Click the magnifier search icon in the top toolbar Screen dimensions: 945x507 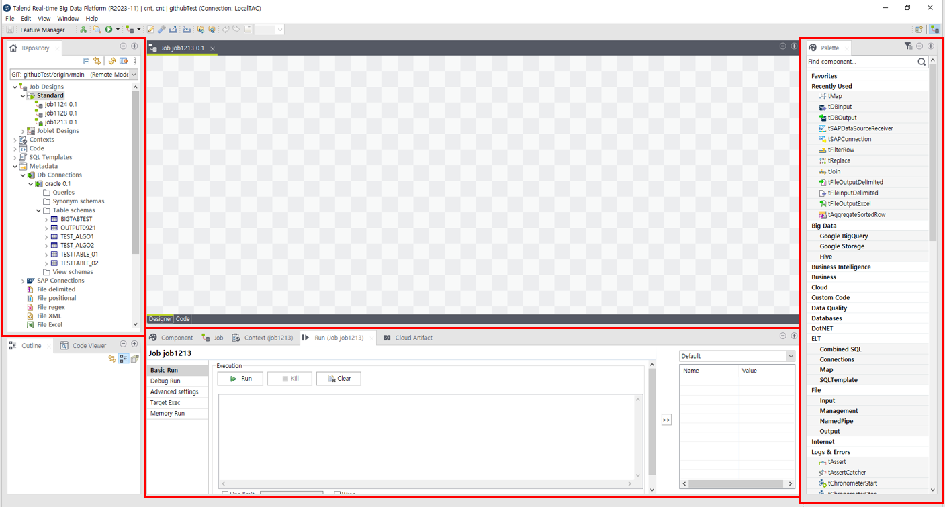pos(97,30)
